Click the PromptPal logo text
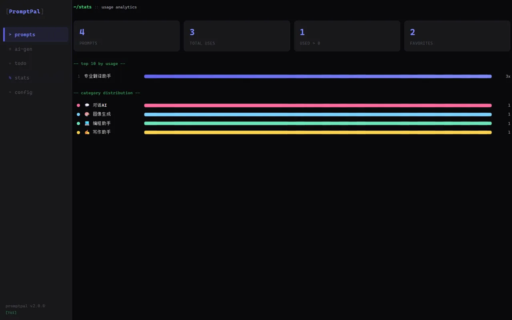This screenshot has height=320, width=512. 25,12
